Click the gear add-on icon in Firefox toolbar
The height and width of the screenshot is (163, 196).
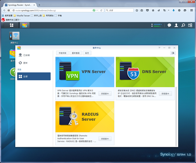pos(179,10)
